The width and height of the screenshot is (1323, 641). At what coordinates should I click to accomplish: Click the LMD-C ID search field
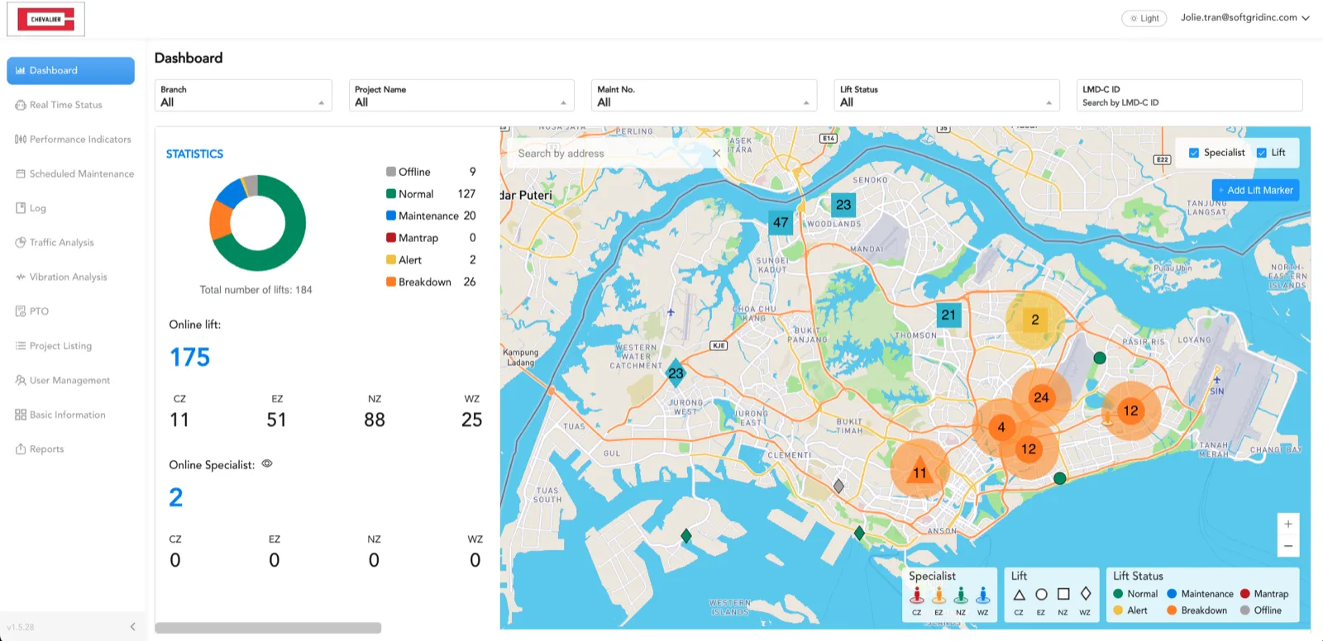click(x=1189, y=96)
